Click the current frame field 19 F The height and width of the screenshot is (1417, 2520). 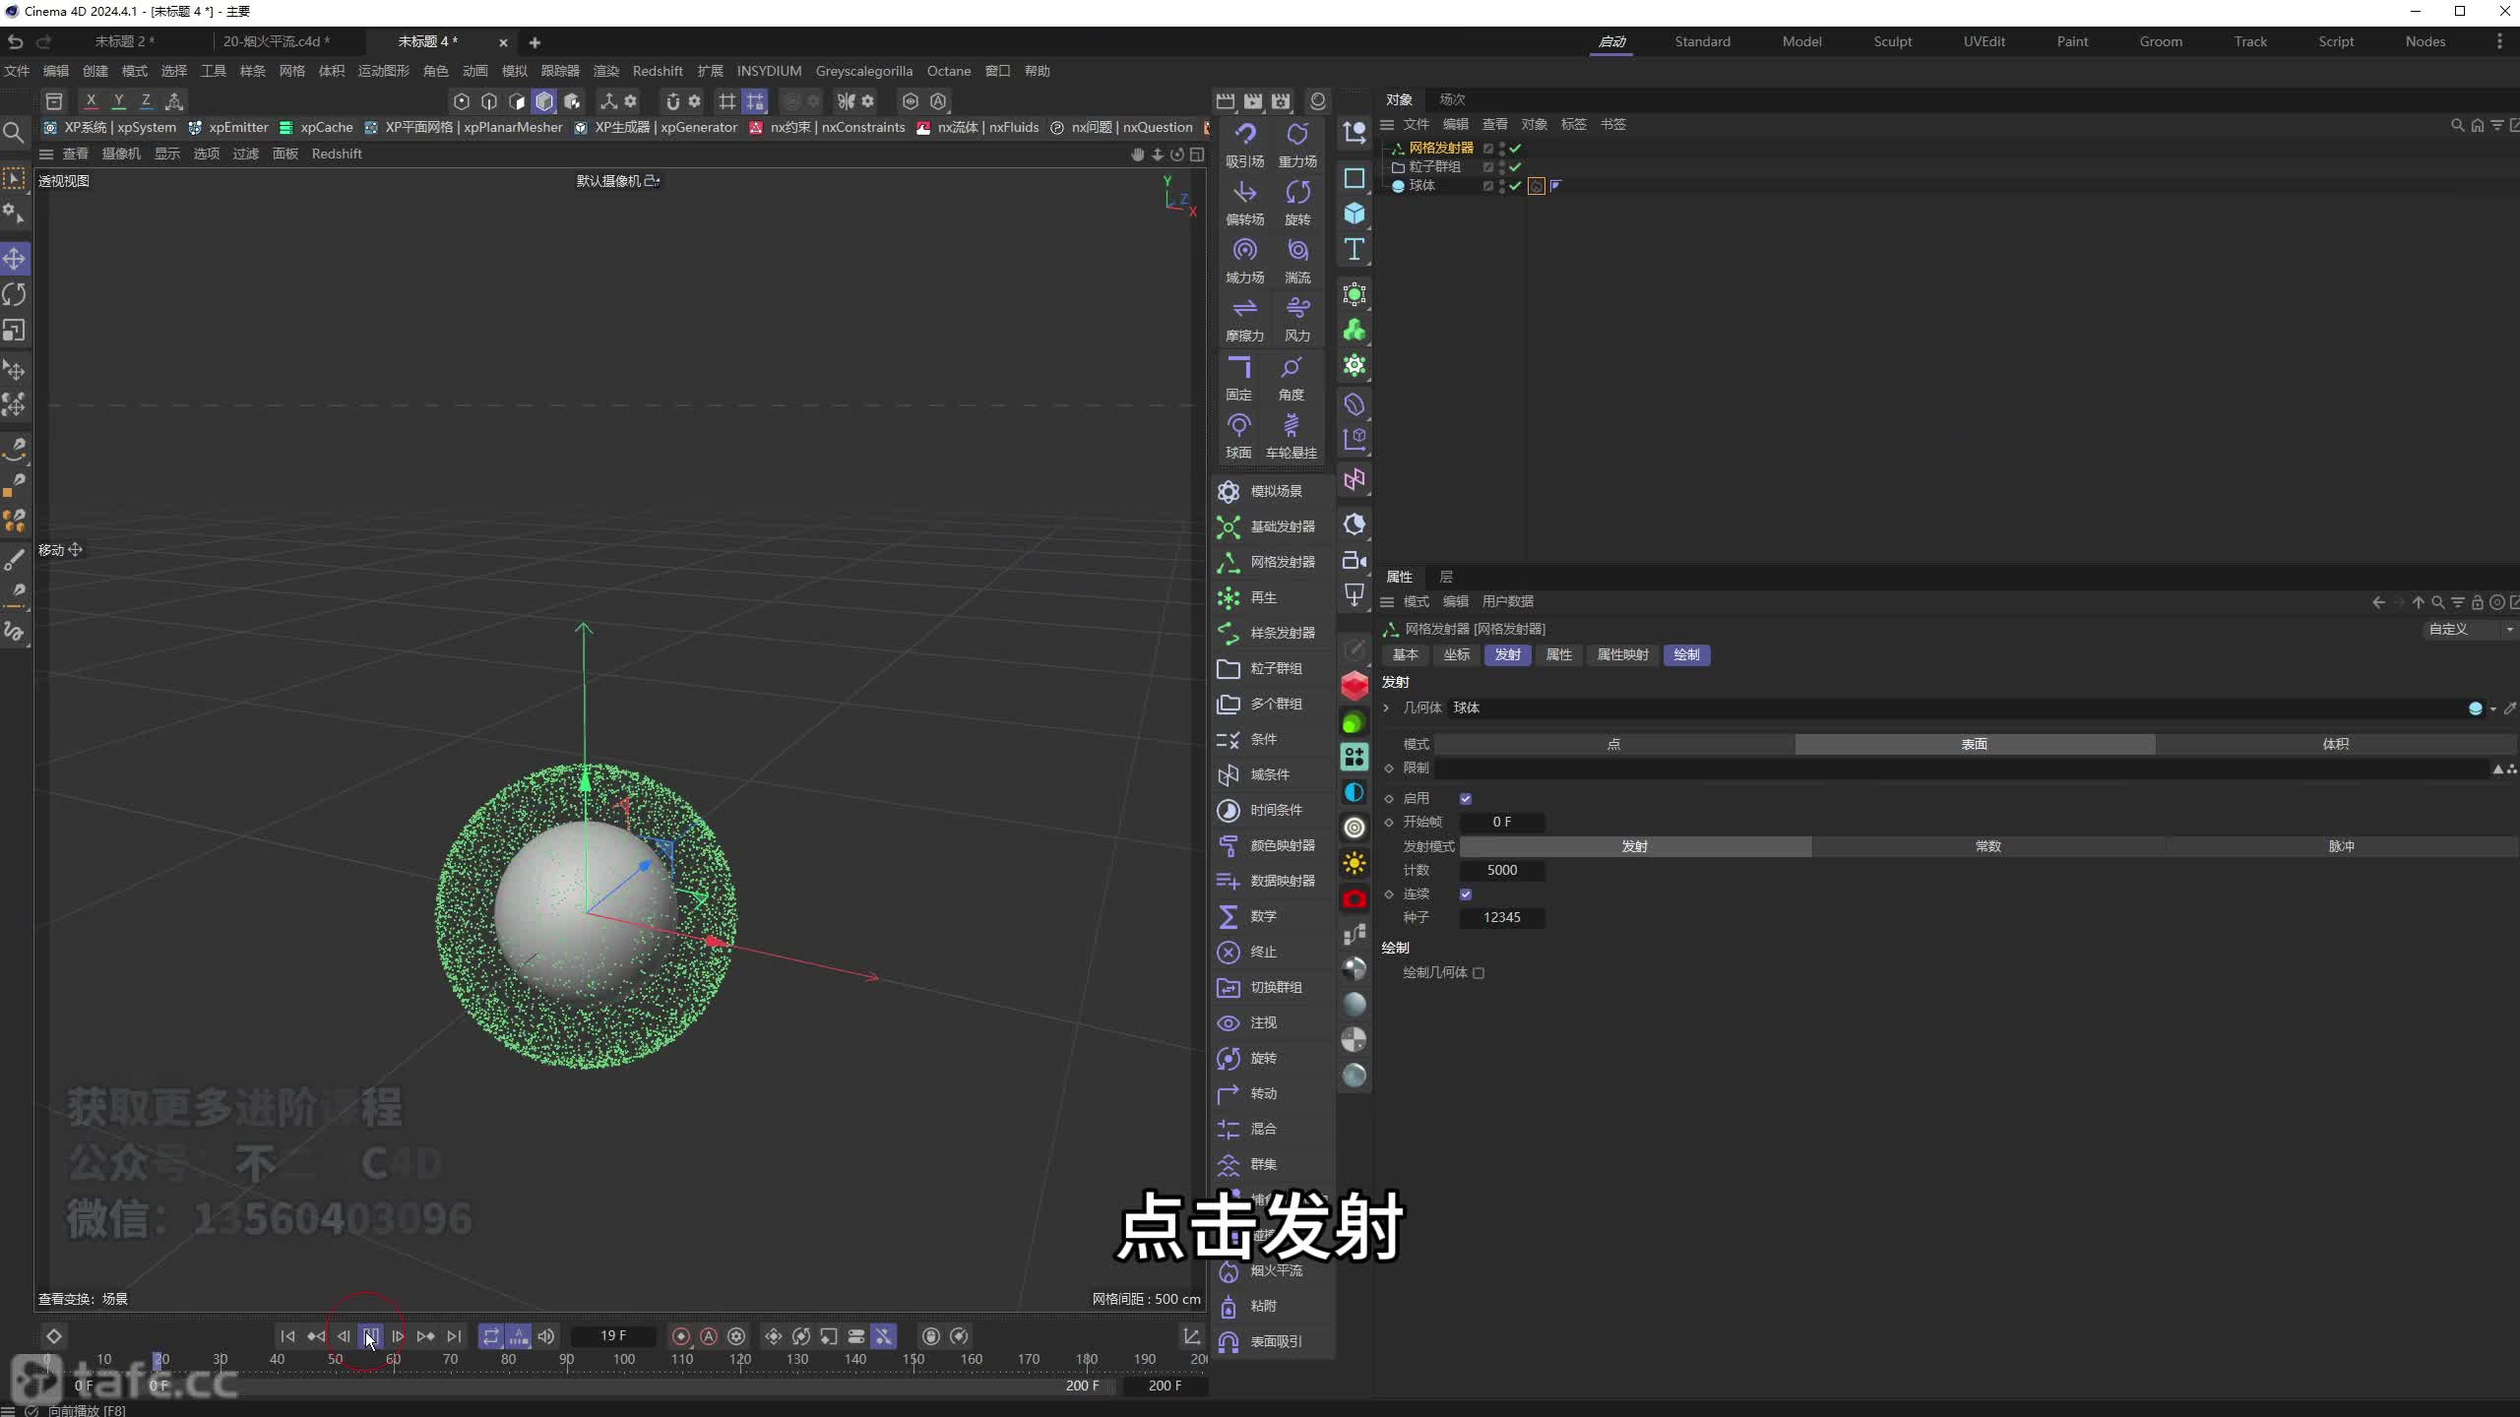click(613, 1336)
